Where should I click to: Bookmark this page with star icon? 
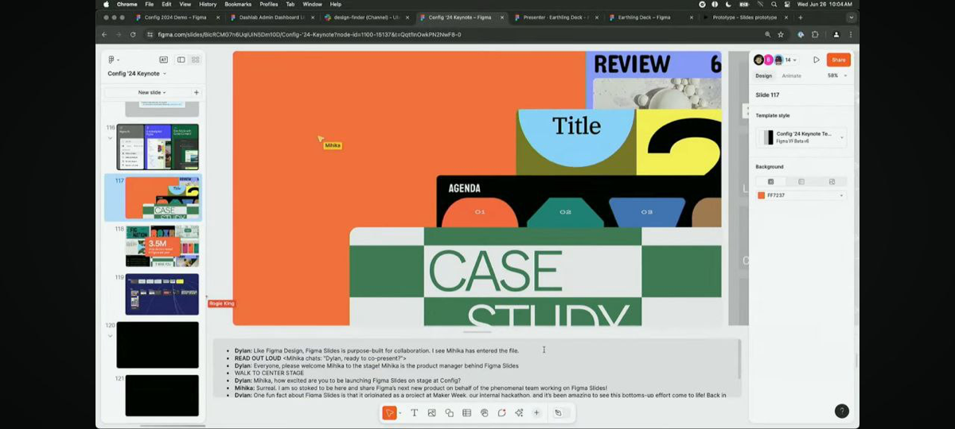point(781,35)
